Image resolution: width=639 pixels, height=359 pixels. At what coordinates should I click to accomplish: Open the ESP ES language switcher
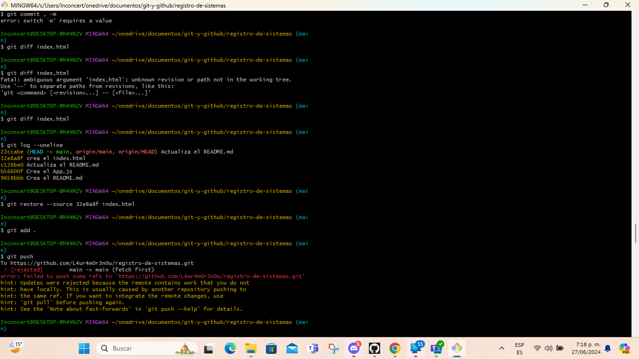(520, 348)
